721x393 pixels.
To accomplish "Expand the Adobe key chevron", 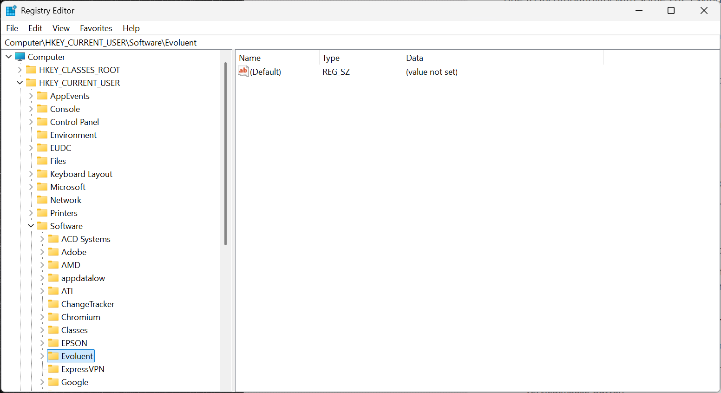I will (x=42, y=252).
